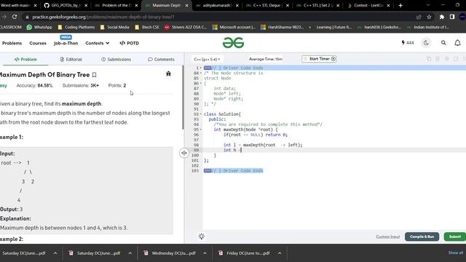Toggle browser side panel icon

(452, 17)
